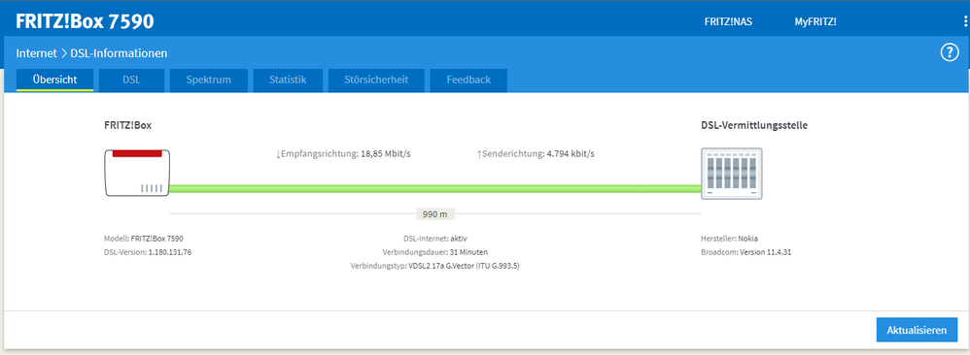Open the three-dot menu in header
This screenshot has width=970, height=355.
pos(966,21)
